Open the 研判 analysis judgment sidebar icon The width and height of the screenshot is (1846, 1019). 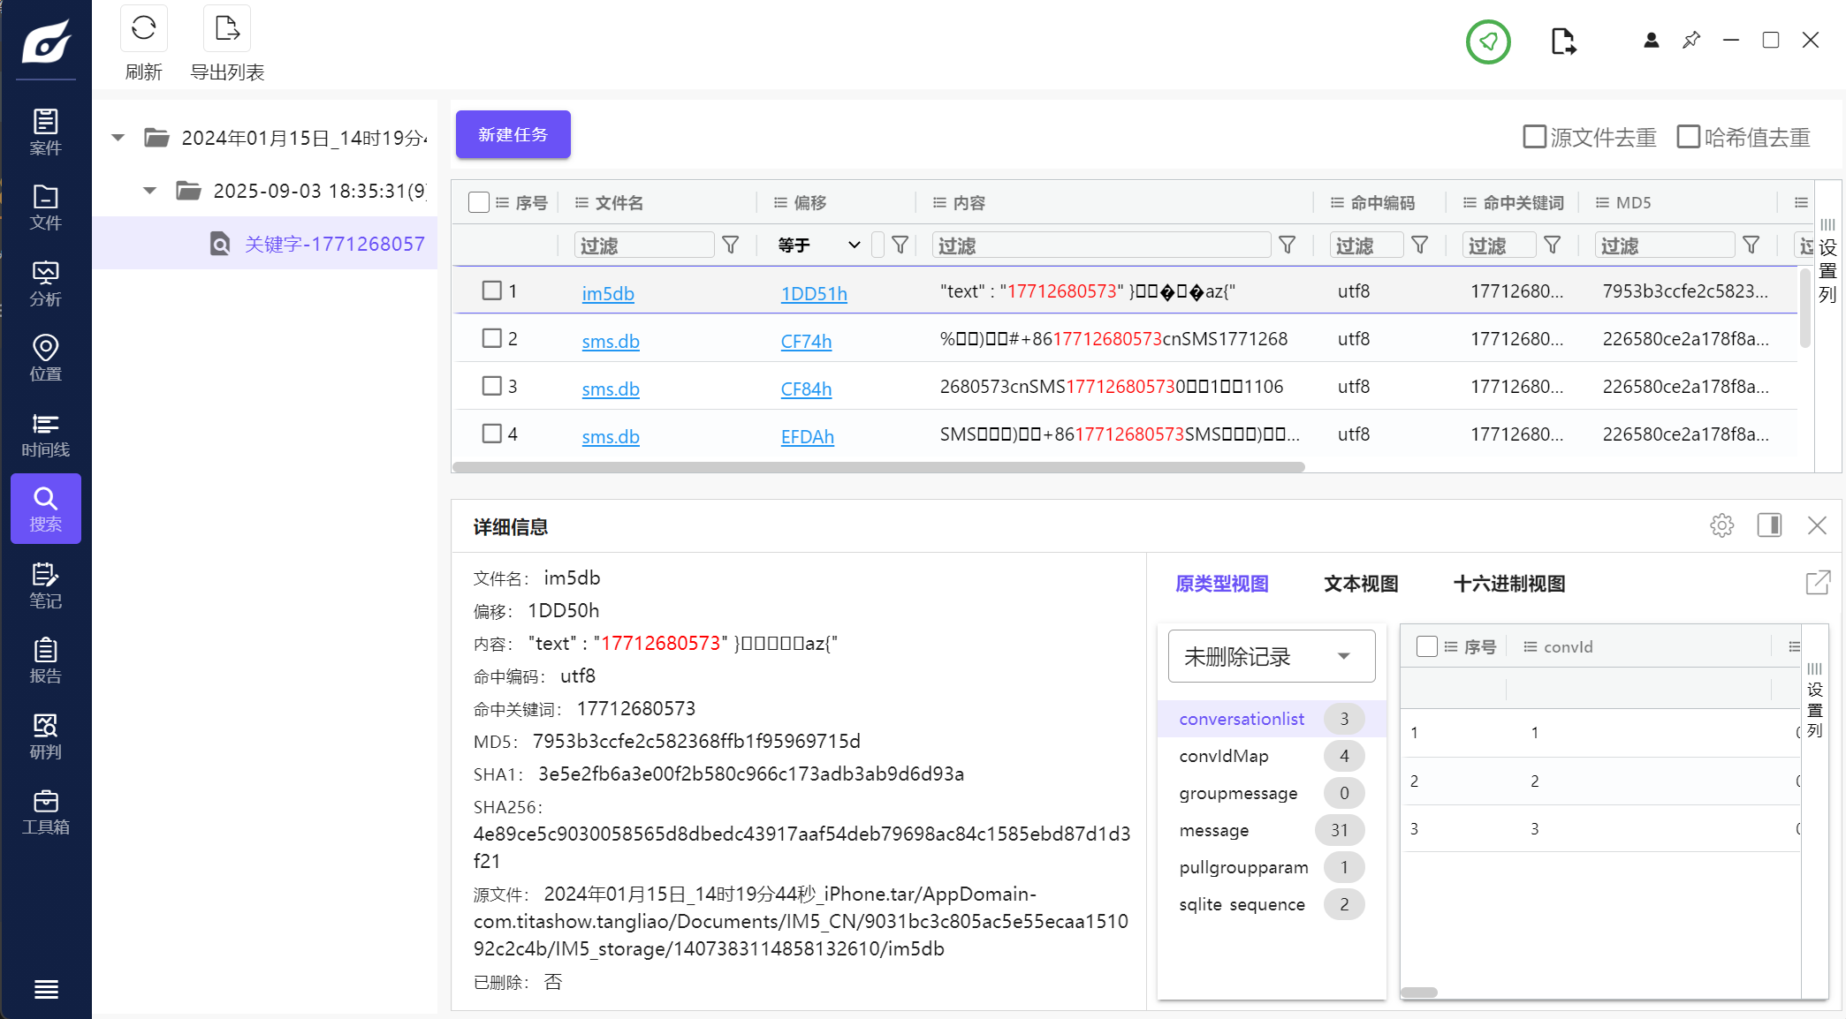[45, 736]
